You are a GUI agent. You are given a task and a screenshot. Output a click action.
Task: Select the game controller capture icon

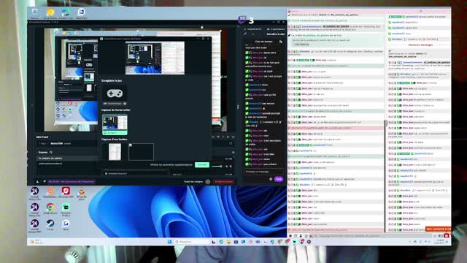coord(115,94)
